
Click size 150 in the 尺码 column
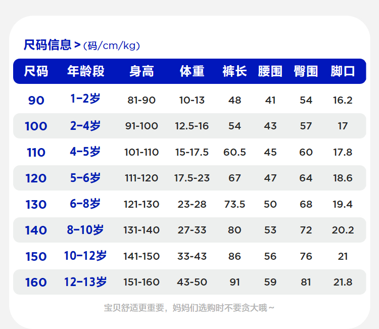tap(36, 257)
